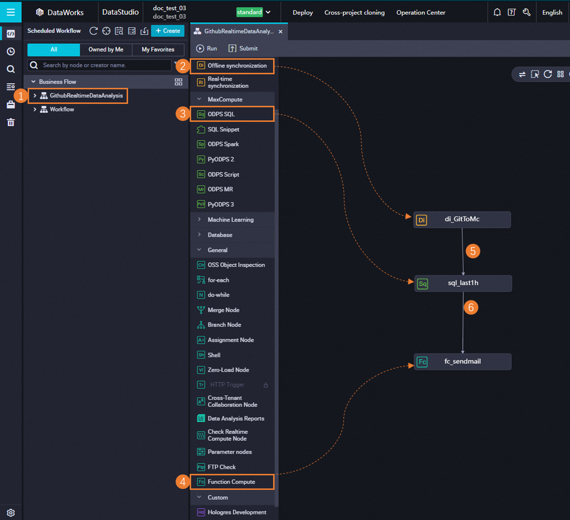Open the hamburger main menu

coord(11,12)
